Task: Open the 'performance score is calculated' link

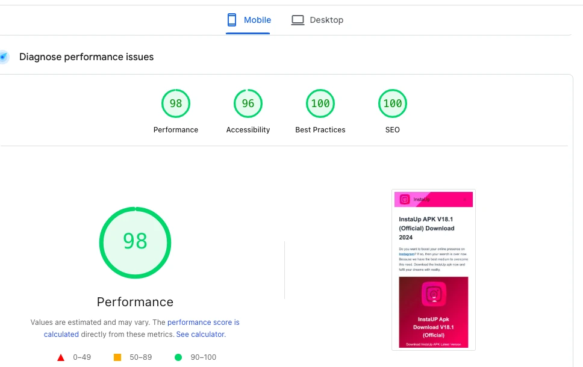Action: pos(203,322)
